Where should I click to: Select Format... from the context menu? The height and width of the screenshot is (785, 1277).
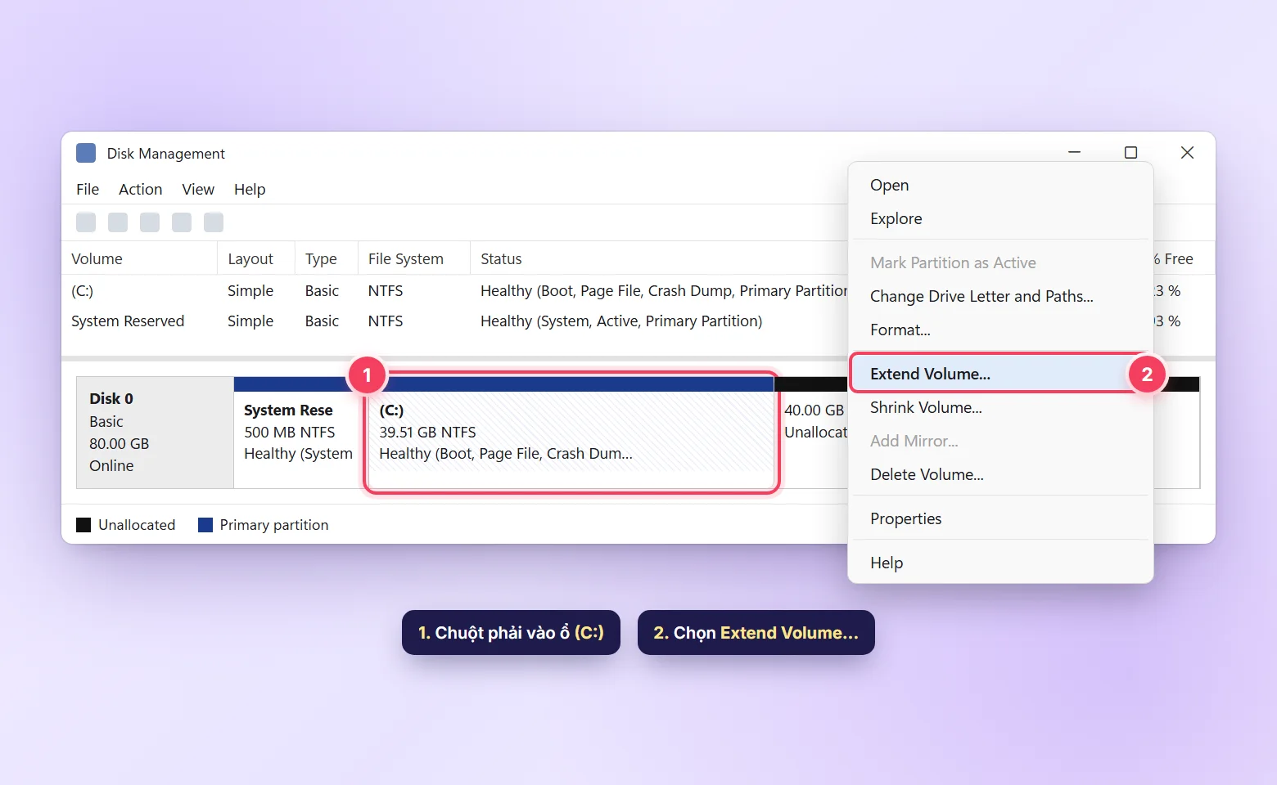click(1000, 330)
